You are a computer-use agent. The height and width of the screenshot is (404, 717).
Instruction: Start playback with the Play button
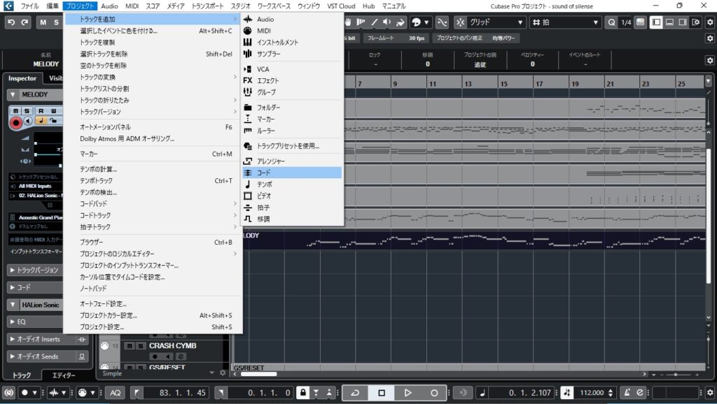[x=408, y=393]
